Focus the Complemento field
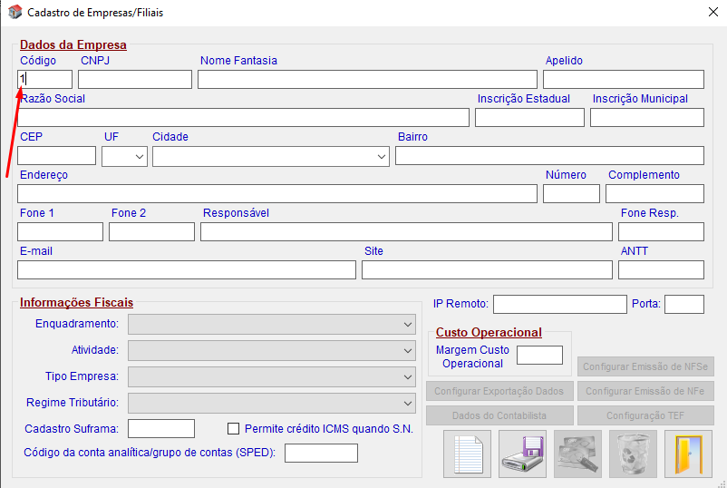 pos(654,194)
